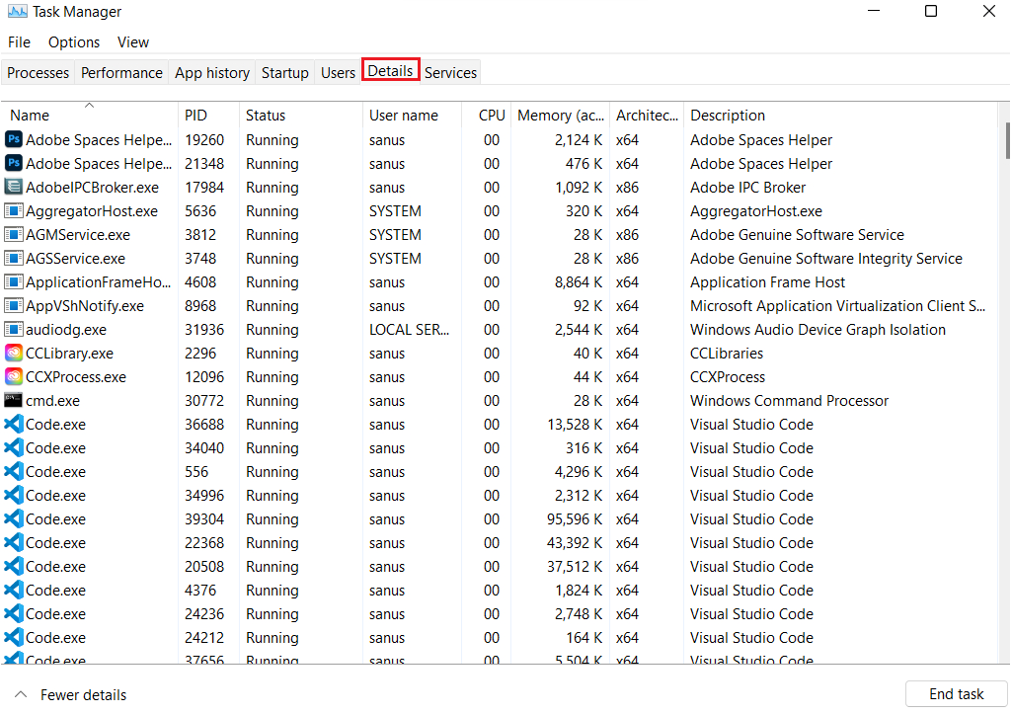Click the CCXProcess.exe Creative Cloud icon
This screenshot has width=1012, height=714.
[x=14, y=376]
